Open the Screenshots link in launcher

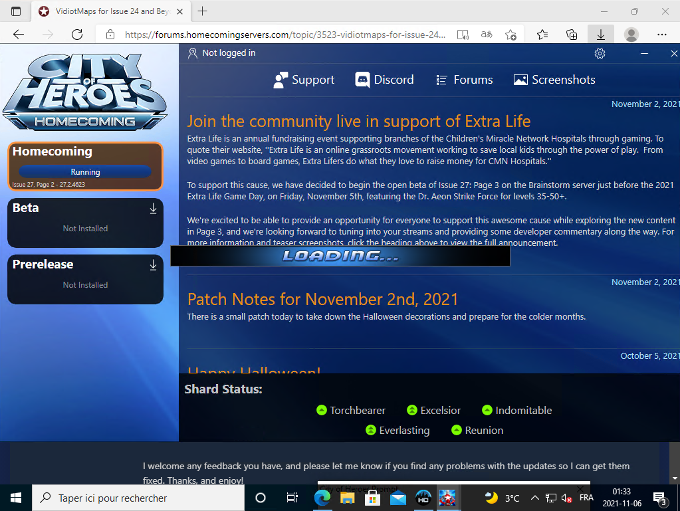click(554, 80)
